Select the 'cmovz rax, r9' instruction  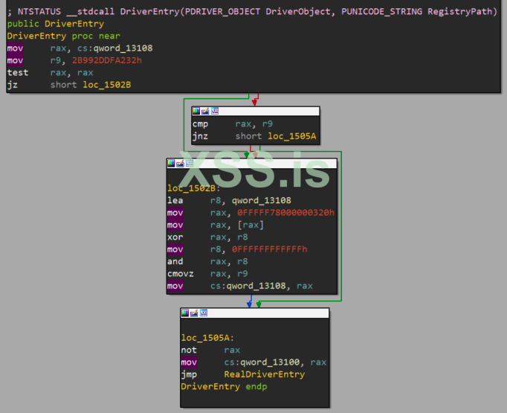[x=207, y=274]
